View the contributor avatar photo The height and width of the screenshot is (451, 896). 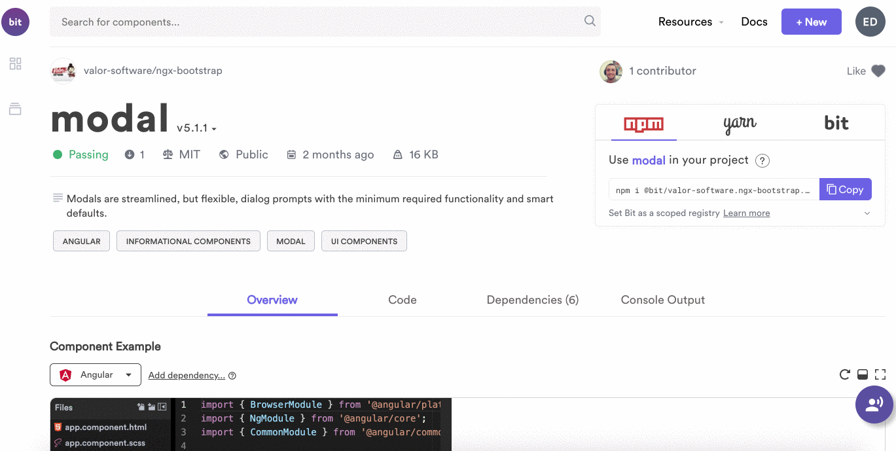click(x=611, y=71)
